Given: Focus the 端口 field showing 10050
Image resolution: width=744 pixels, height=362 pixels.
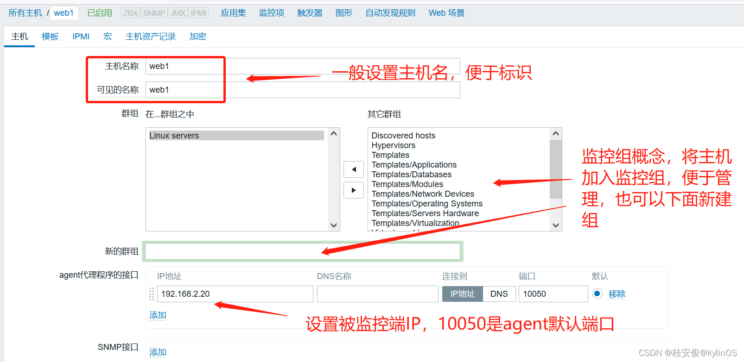Looking at the screenshot, I should click(x=553, y=294).
